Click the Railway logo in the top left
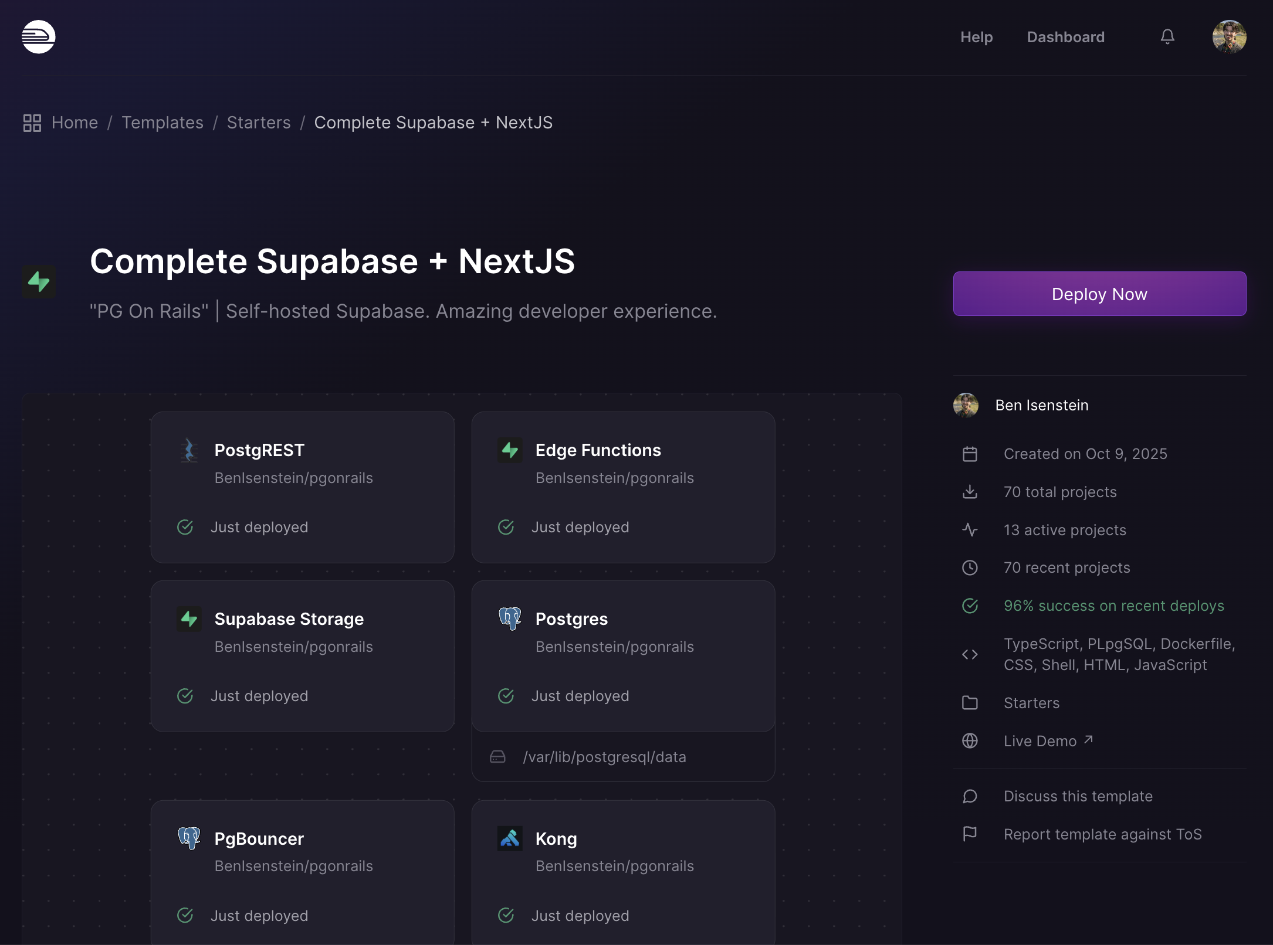 coord(38,37)
